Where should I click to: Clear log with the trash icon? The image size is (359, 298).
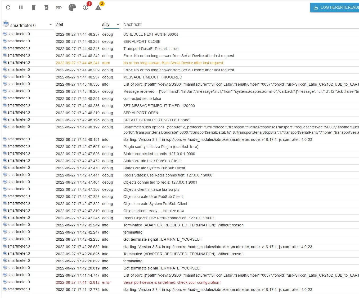coord(34,7)
